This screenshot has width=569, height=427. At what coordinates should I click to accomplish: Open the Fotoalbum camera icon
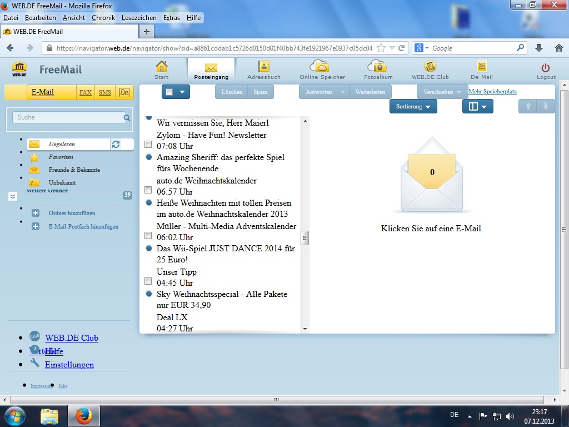click(x=377, y=66)
